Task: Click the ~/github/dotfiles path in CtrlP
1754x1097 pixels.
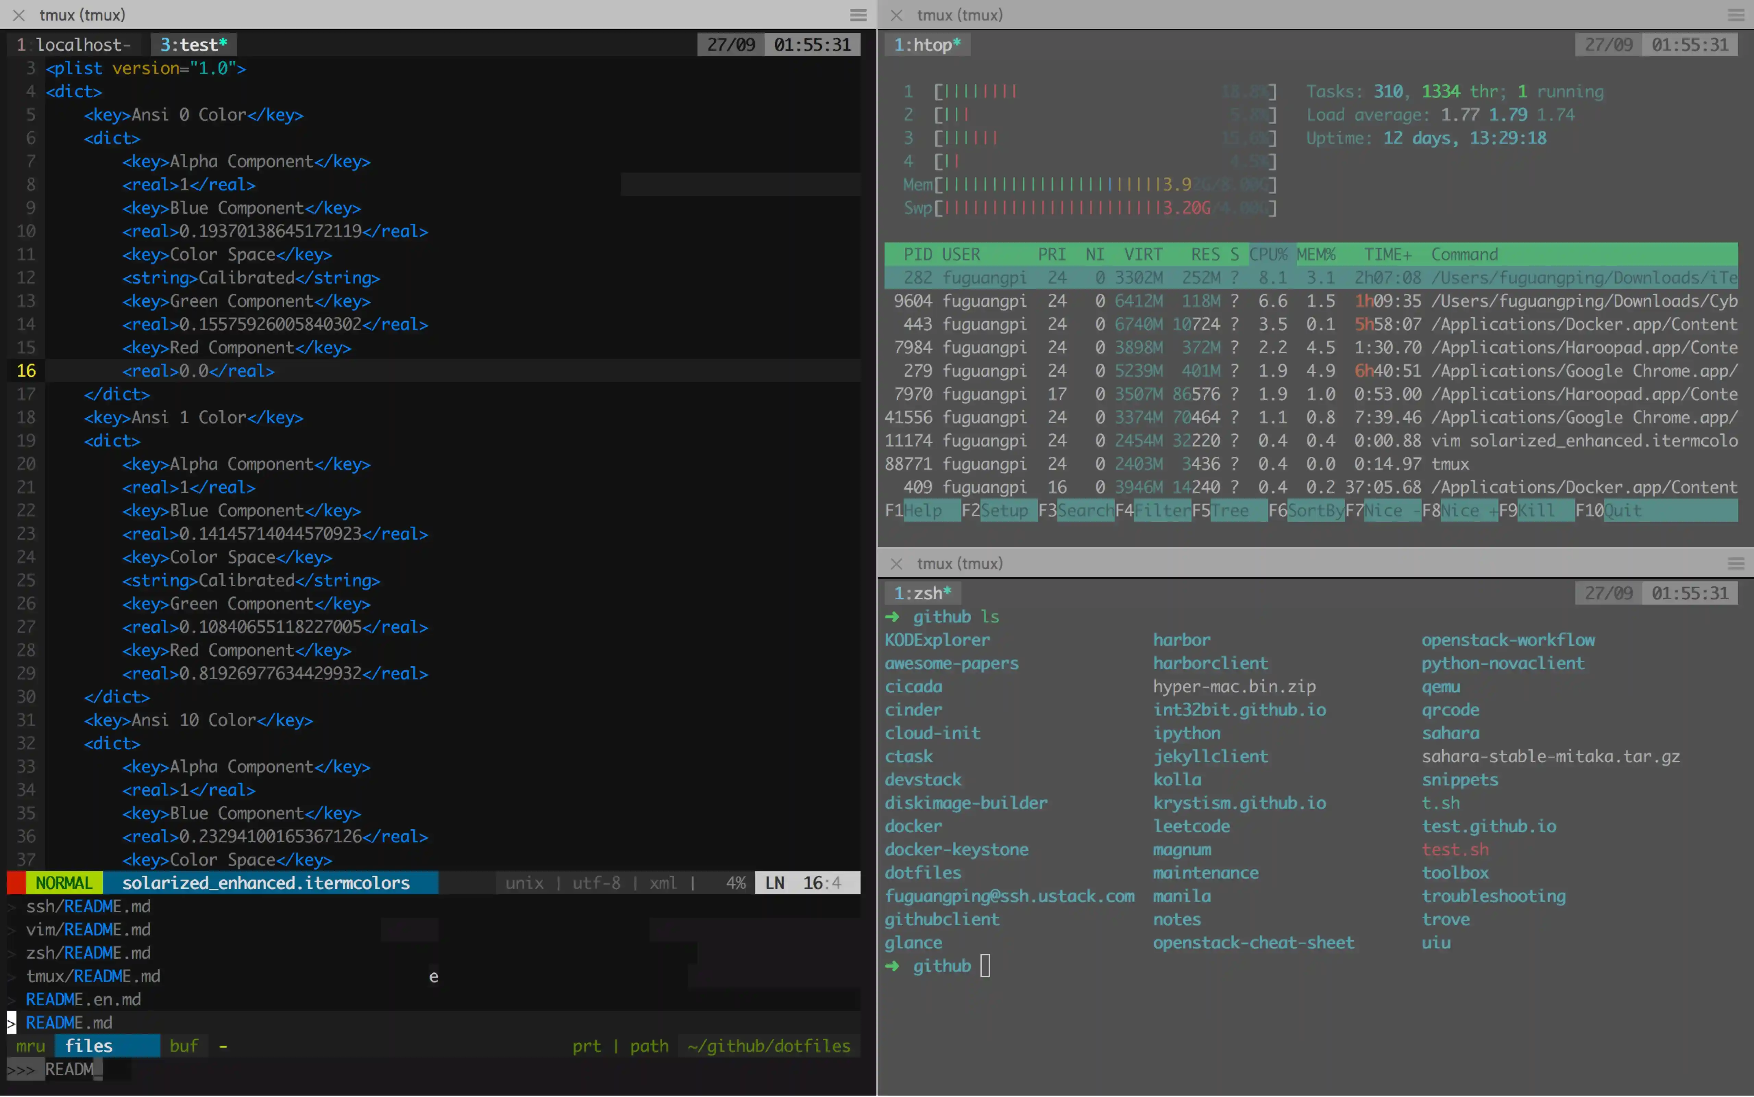Action: point(767,1046)
